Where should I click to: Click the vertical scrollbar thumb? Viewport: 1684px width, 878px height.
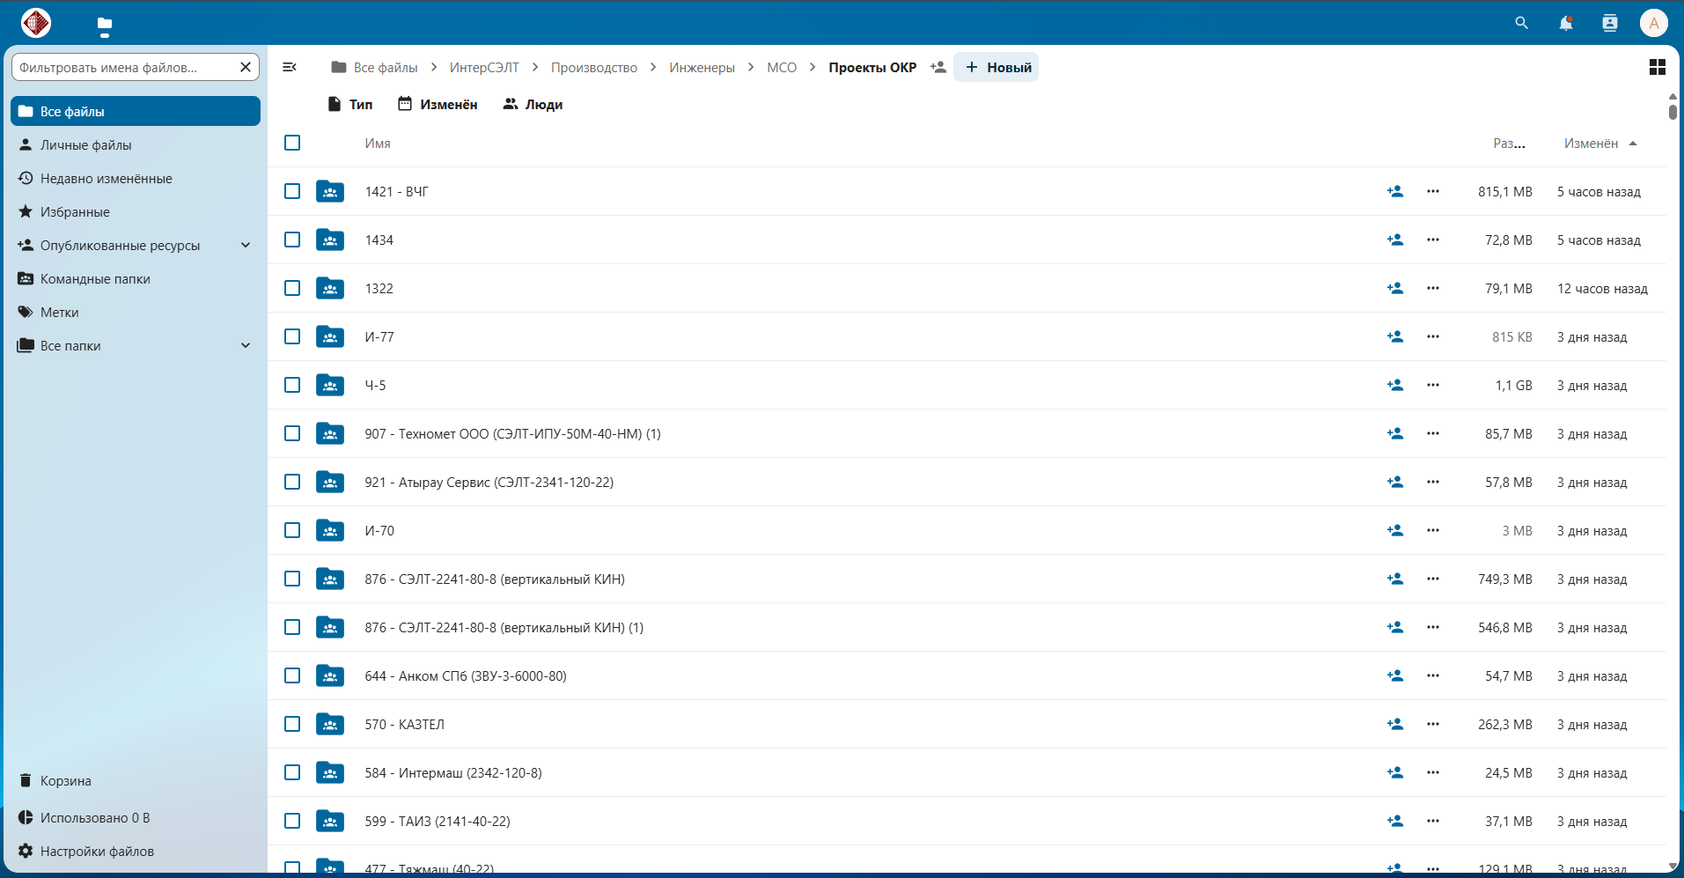1673,113
